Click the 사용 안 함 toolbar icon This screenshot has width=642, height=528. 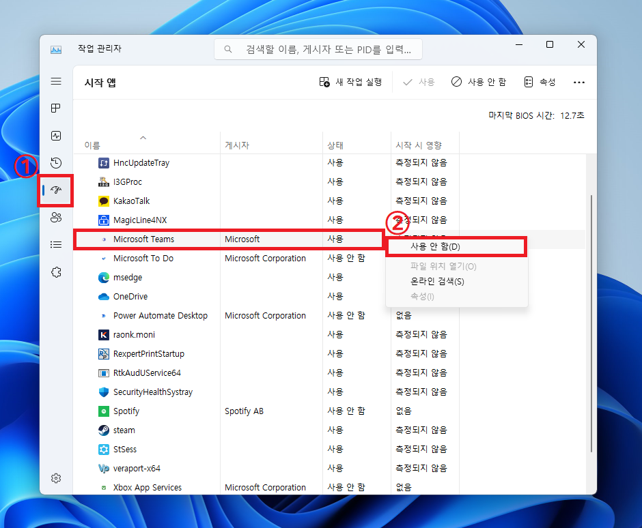point(456,81)
